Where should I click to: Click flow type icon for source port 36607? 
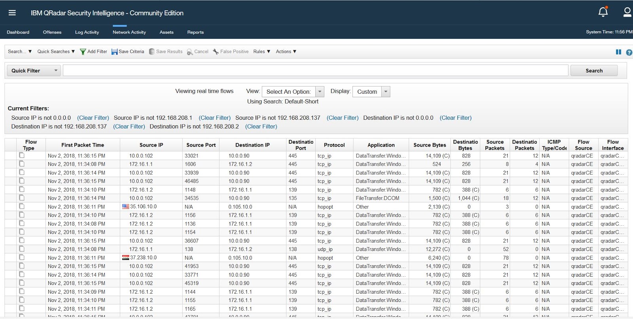22,240
